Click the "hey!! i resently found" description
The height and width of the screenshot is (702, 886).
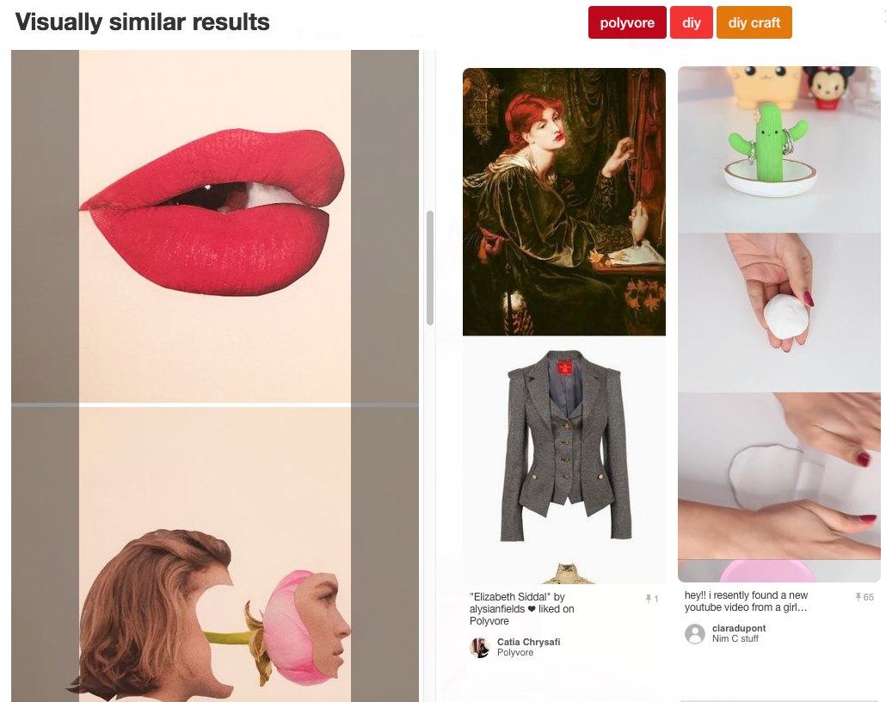pyautogui.click(x=746, y=601)
